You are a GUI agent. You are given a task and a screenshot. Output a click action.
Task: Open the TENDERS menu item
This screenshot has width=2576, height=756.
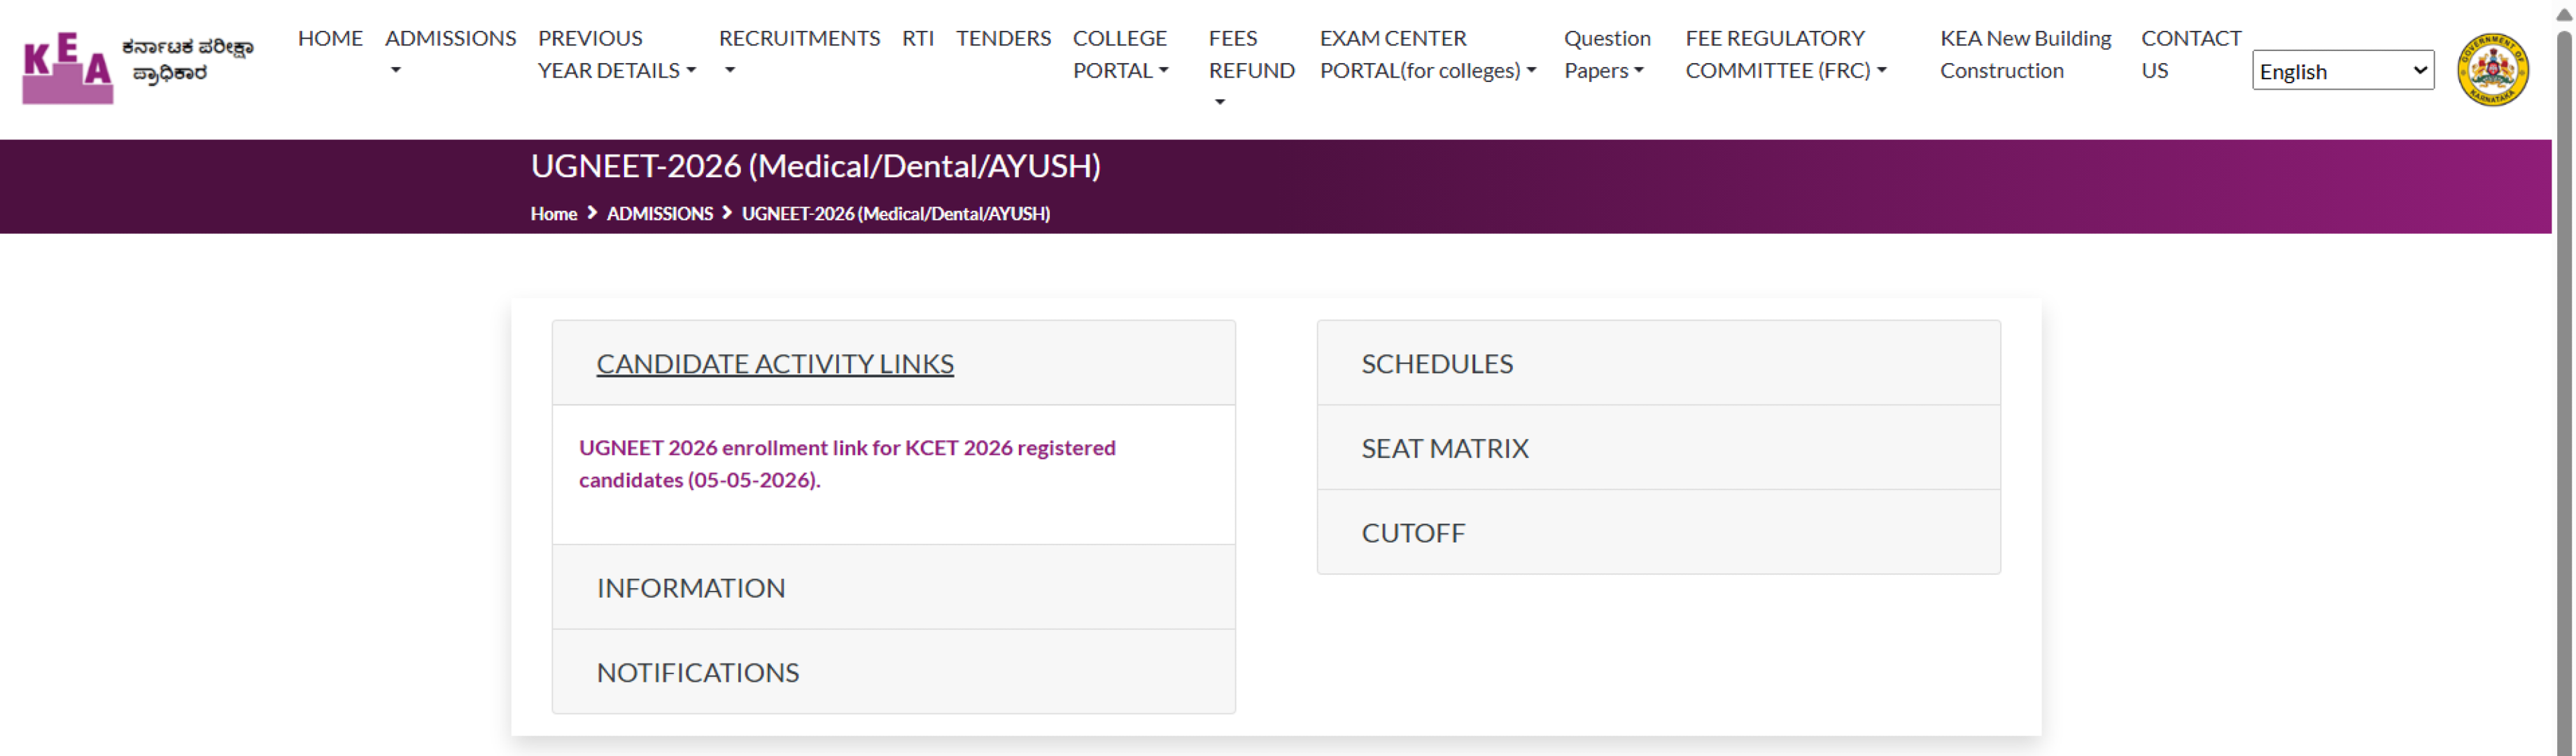(x=1003, y=38)
